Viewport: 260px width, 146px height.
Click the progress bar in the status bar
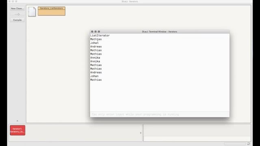[x=235, y=144]
